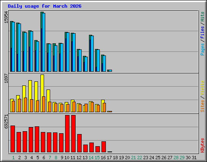Click the Sites legend label

(203, 106)
